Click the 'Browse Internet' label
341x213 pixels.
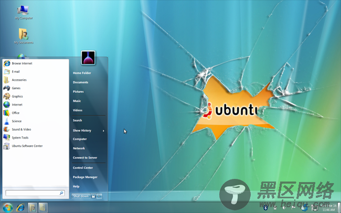[x=22, y=63]
